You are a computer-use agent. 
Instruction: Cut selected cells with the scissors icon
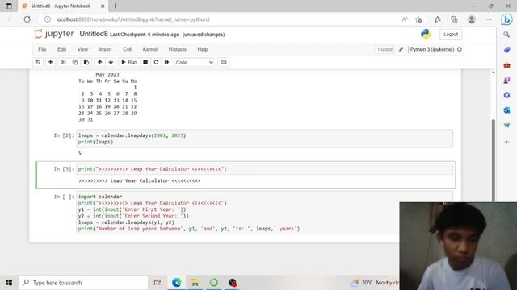(63, 62)
